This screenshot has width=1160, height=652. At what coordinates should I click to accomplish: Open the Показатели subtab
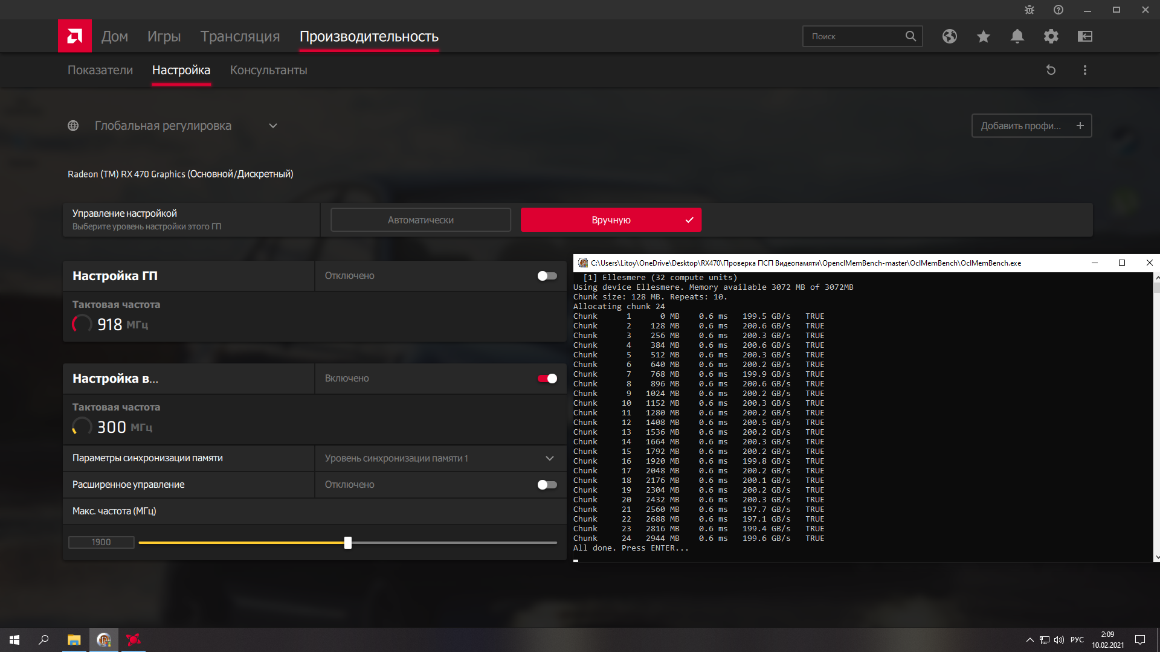[100, 70]
